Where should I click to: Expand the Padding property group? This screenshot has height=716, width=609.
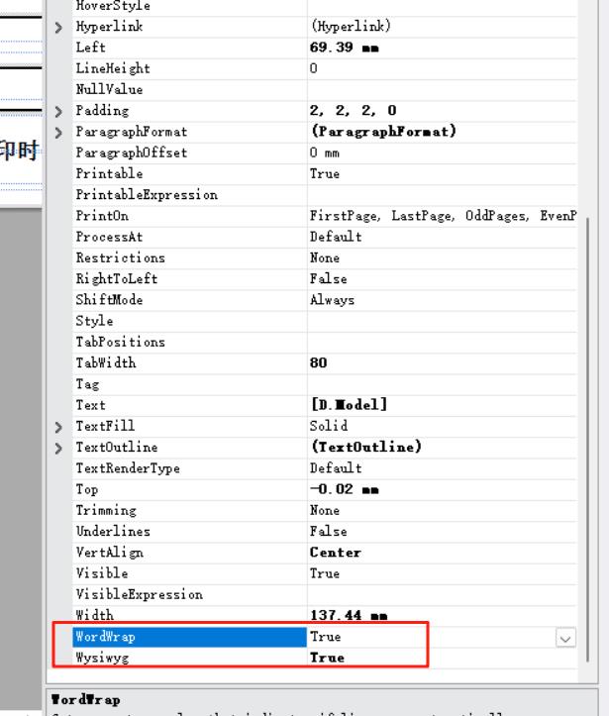point(59,111)
